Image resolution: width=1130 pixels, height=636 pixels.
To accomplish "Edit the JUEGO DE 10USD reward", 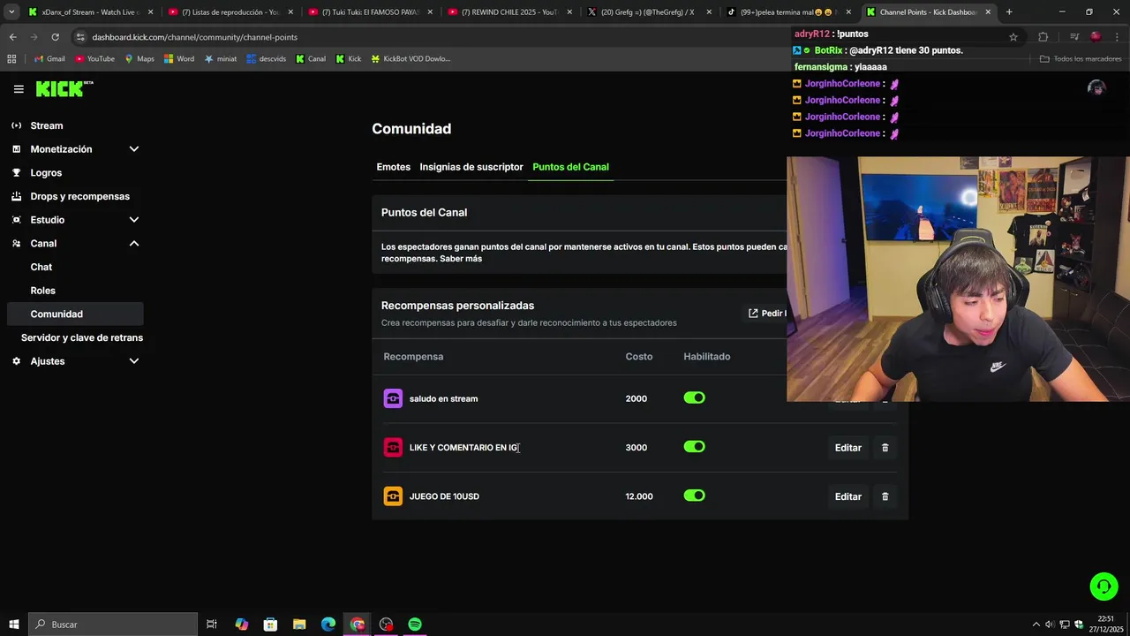I will click(848, 496).
